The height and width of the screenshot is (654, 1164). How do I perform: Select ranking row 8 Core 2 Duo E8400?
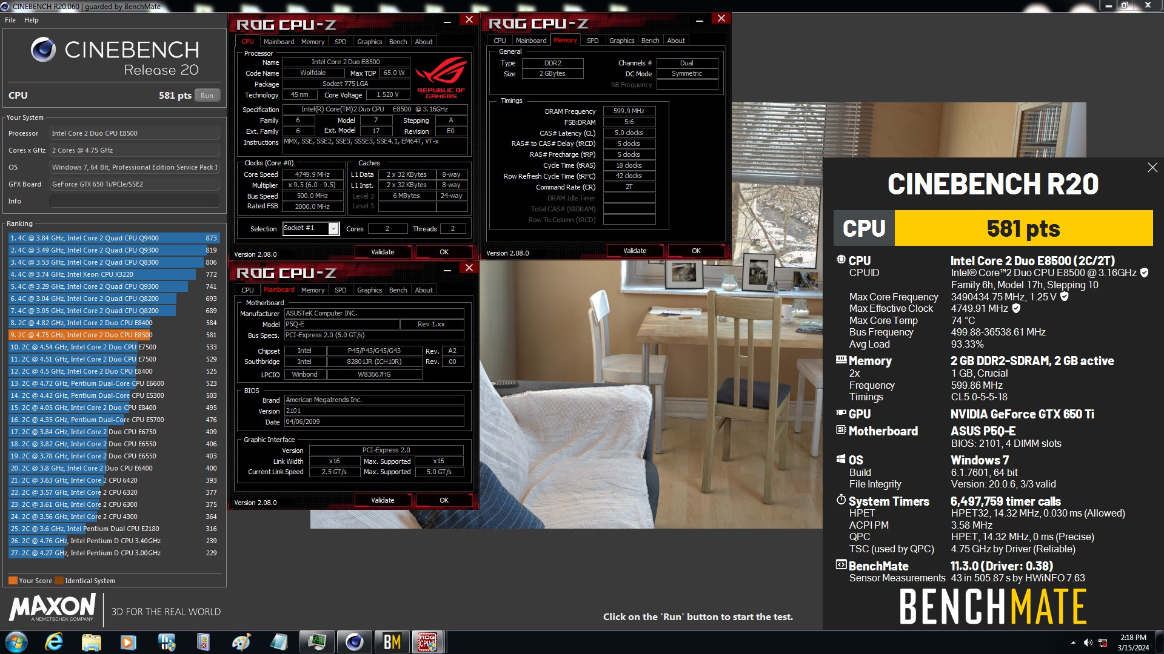pyautogui.click(x=114, y=323)
